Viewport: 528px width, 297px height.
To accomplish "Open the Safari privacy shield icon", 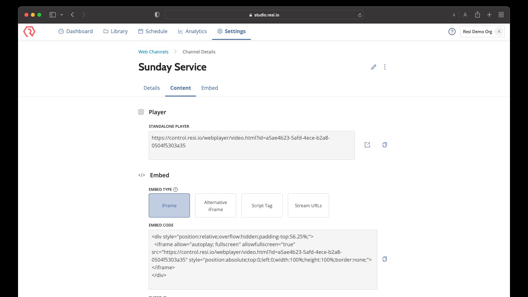I will 157,15.
